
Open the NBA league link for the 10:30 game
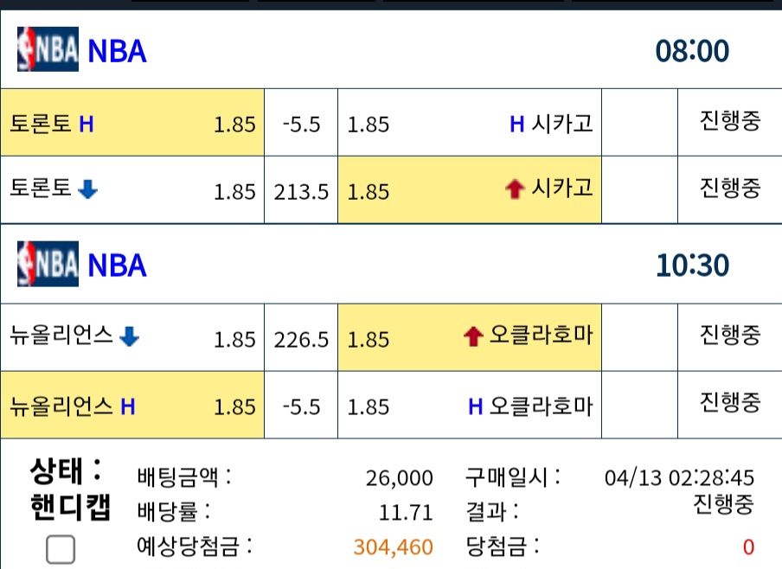[x=117, y=265]
